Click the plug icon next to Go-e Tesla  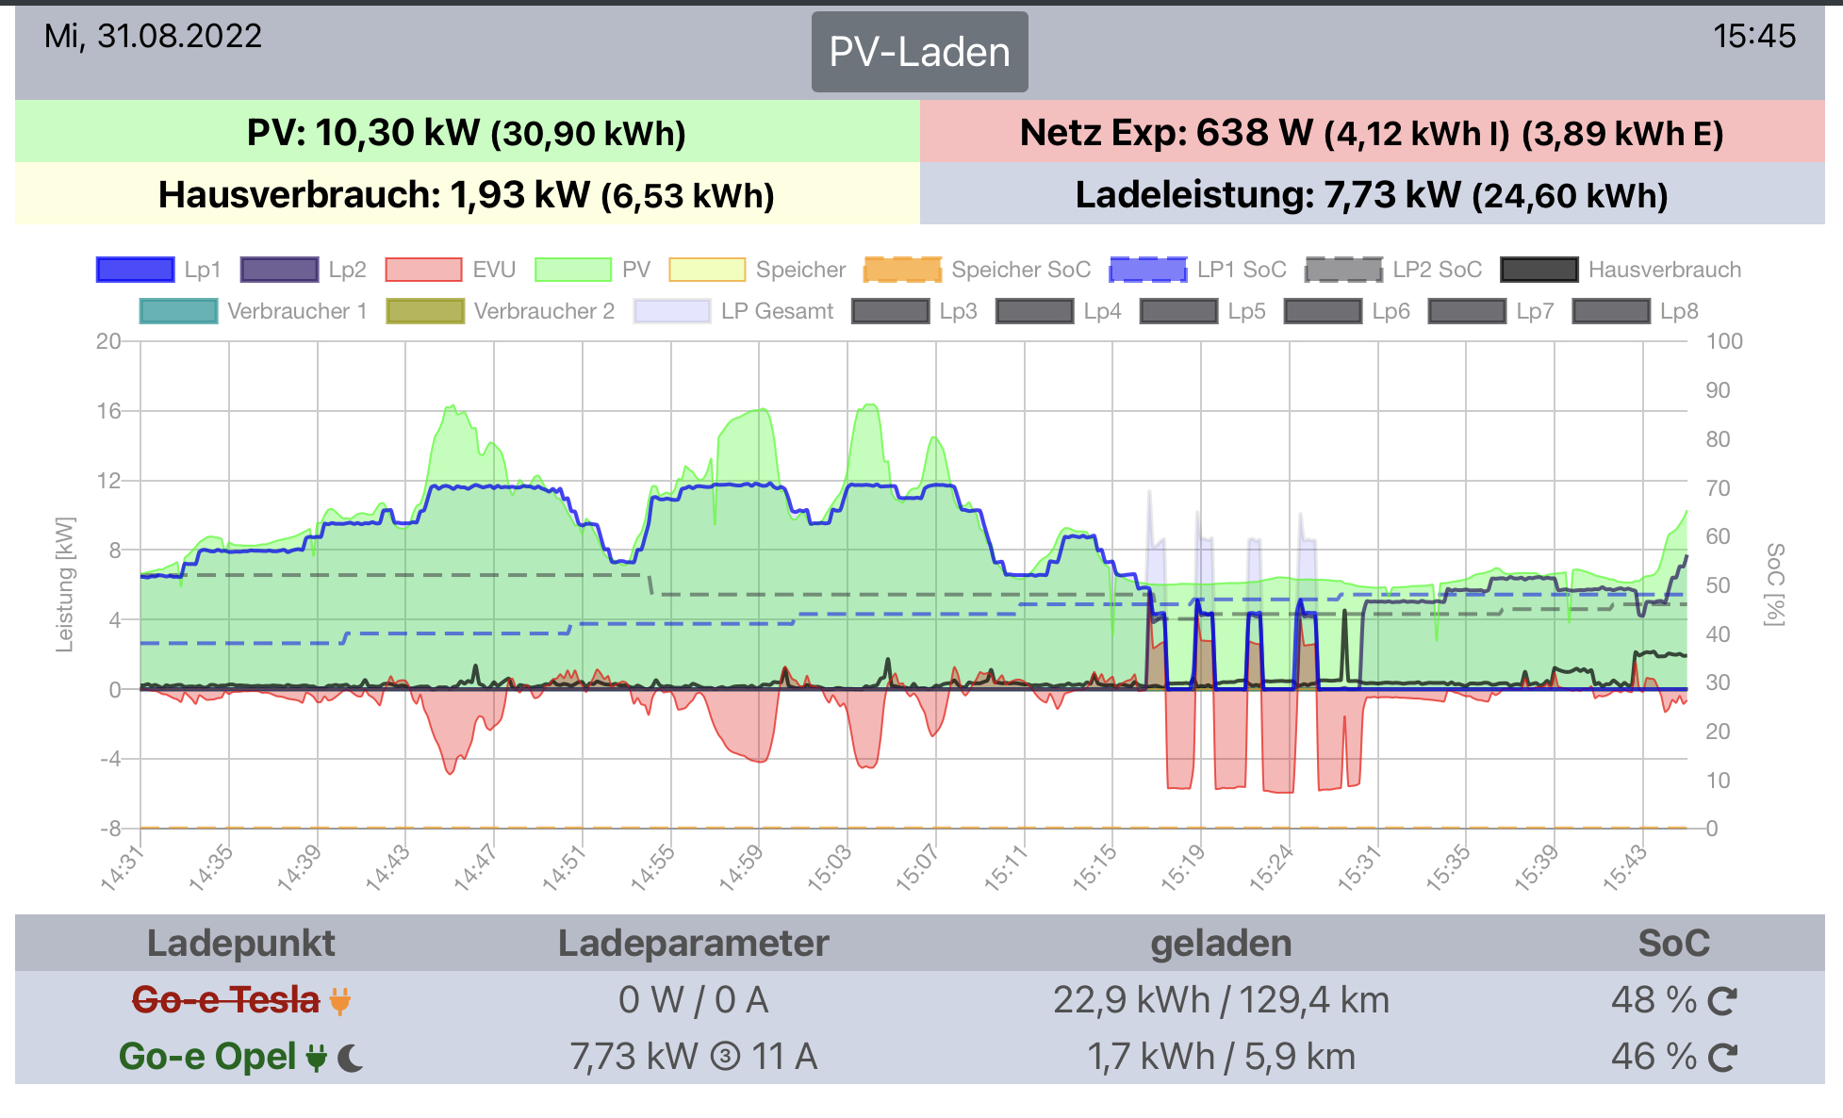[x=340, y=1000]
